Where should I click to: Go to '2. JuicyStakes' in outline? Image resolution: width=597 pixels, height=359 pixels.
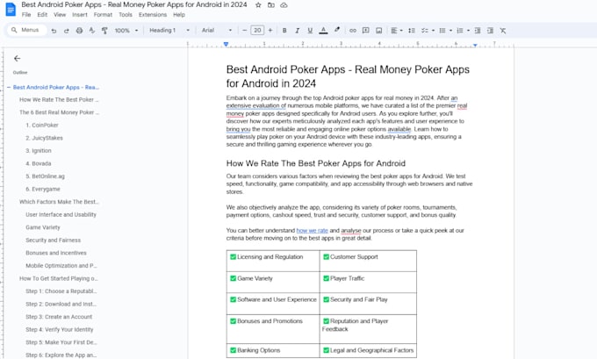tap(44, 138)
